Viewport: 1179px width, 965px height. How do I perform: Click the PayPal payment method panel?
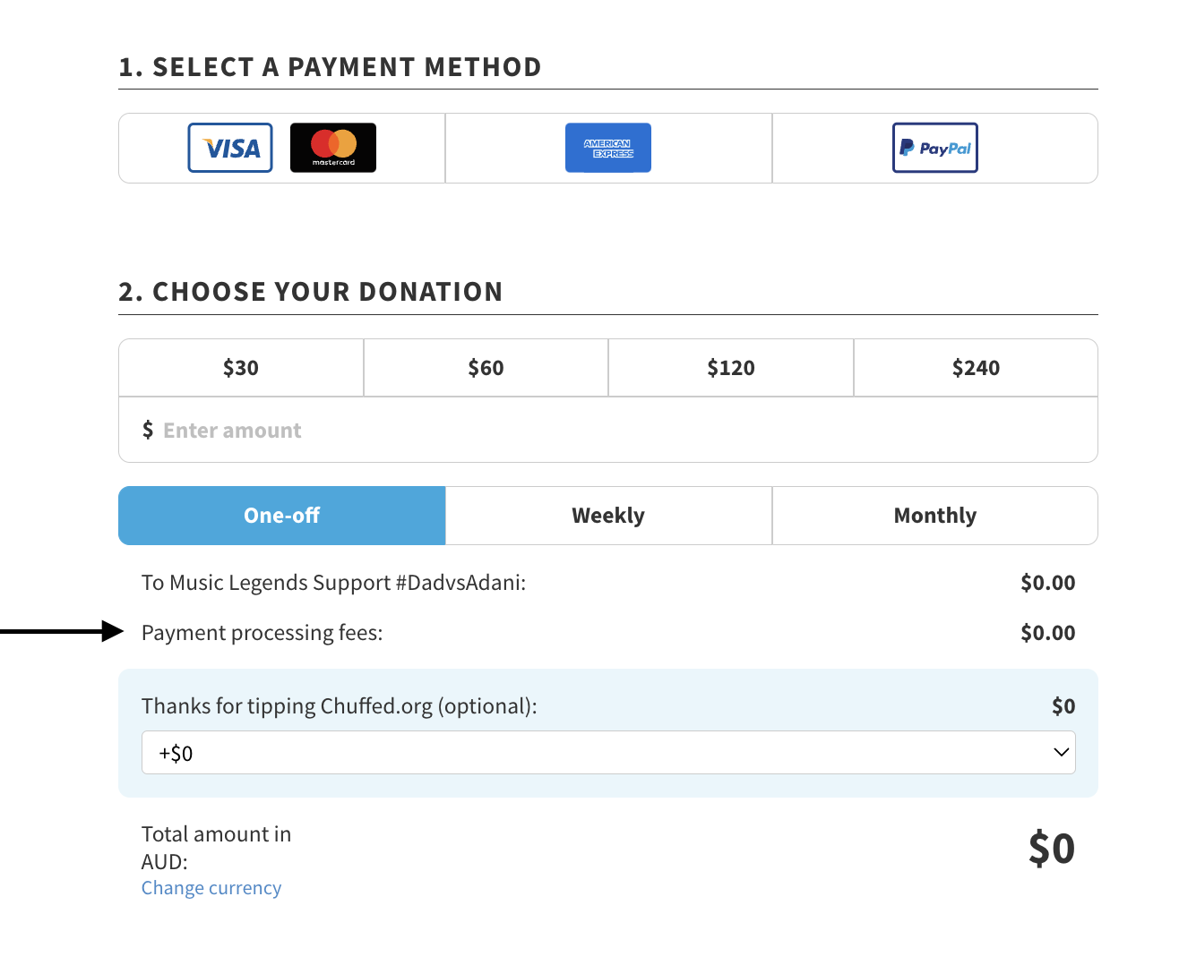pyautogui.click(x=935, y=149)
